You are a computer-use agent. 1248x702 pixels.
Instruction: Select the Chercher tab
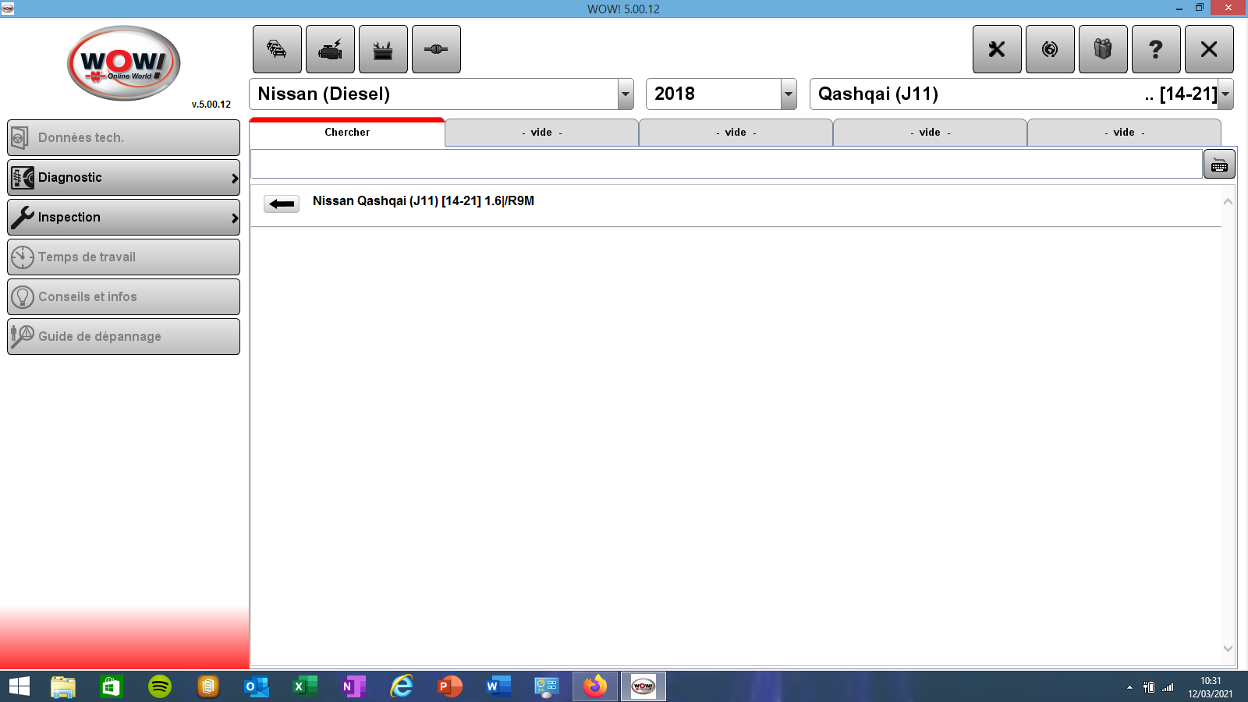tap(347, 132)
